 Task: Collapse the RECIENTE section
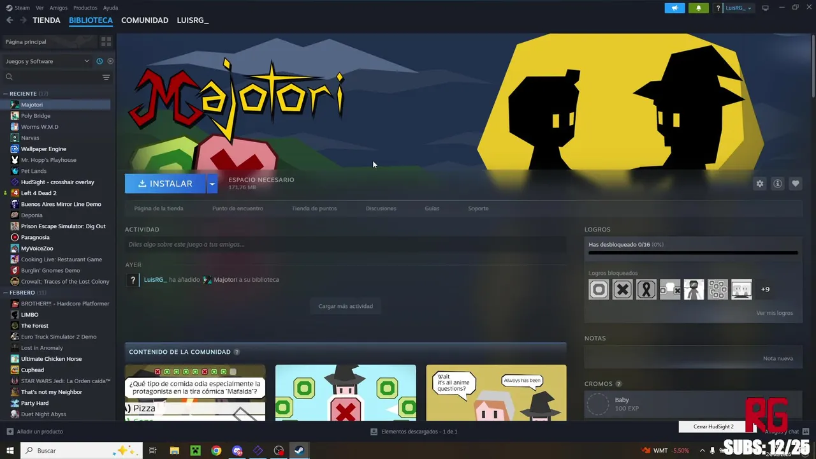pos(6,94)
